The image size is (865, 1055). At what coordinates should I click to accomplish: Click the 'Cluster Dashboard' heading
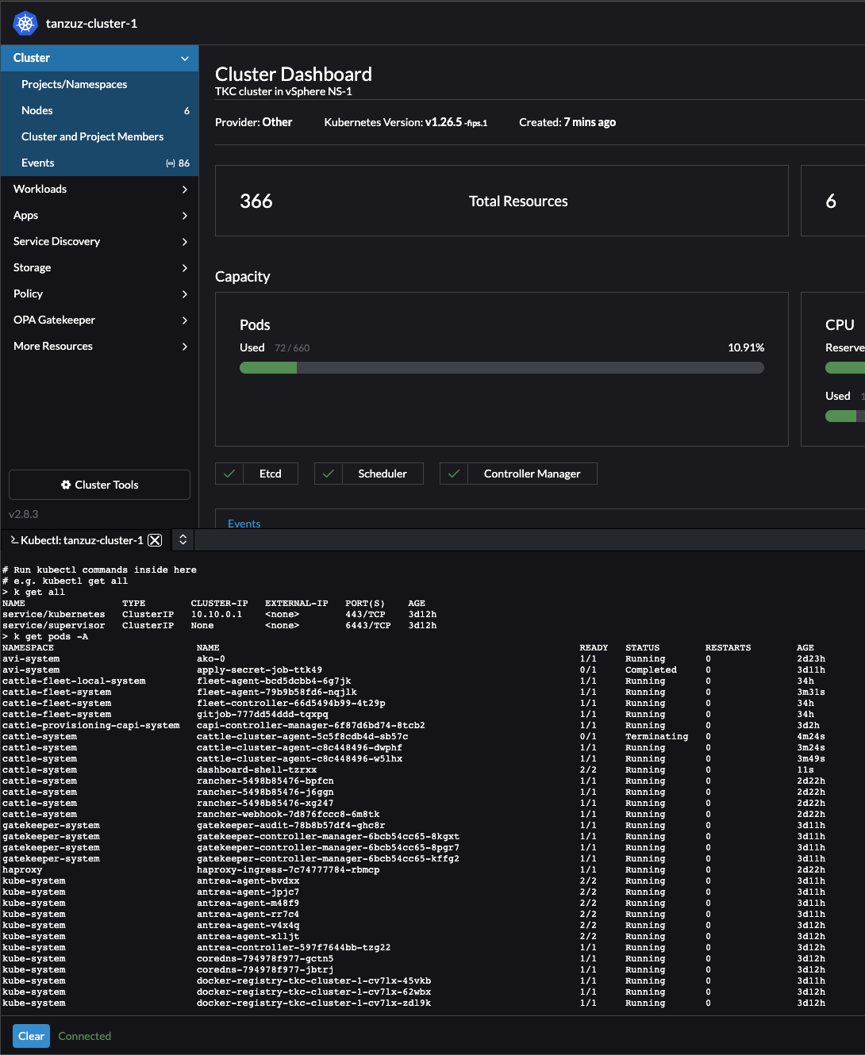point(294,75)
